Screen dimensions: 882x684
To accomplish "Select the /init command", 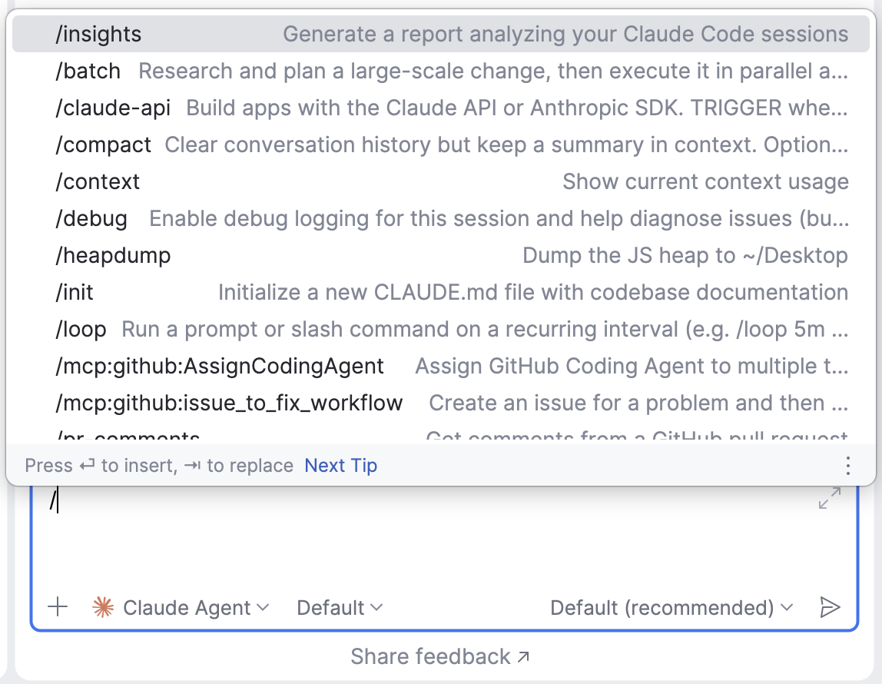I will pos(75,293).
